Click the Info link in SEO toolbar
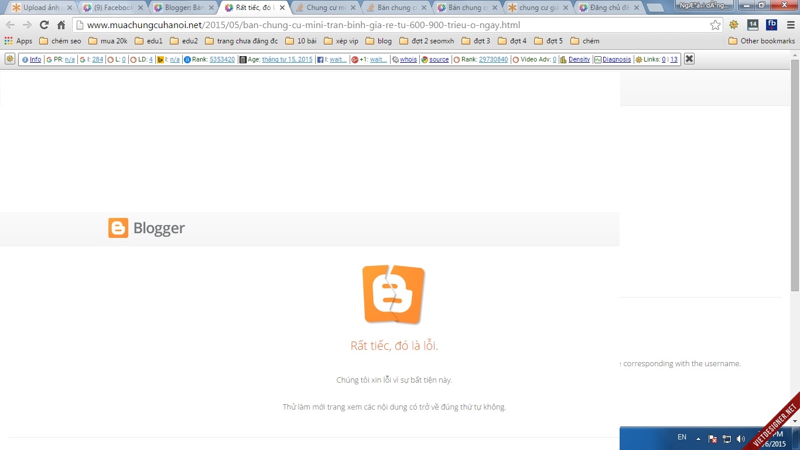Image resolution: width=800 pixels, height=450 pixels. (35, 59)
